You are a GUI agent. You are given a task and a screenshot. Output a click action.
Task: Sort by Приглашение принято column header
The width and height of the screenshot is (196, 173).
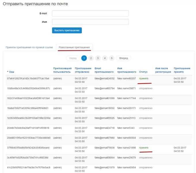[x=182, y=70]
